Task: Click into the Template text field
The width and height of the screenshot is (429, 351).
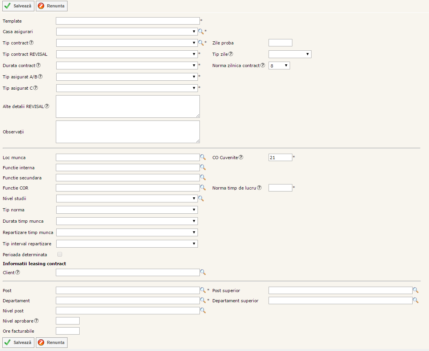Action: coord(128,21)
